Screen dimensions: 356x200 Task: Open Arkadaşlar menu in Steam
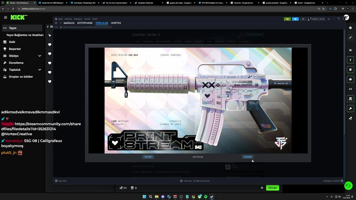78,19
